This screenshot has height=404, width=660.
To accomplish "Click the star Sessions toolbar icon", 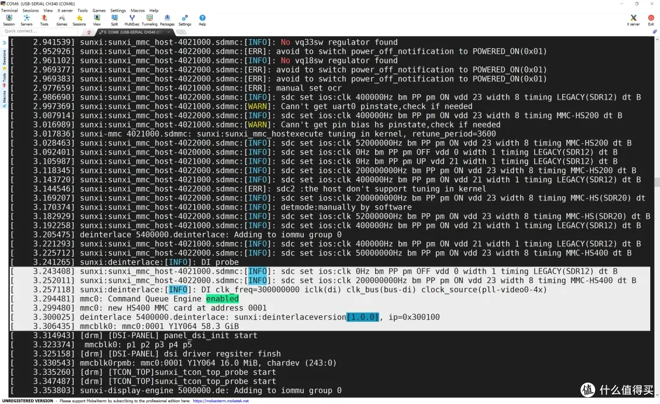I will [79, 20].
